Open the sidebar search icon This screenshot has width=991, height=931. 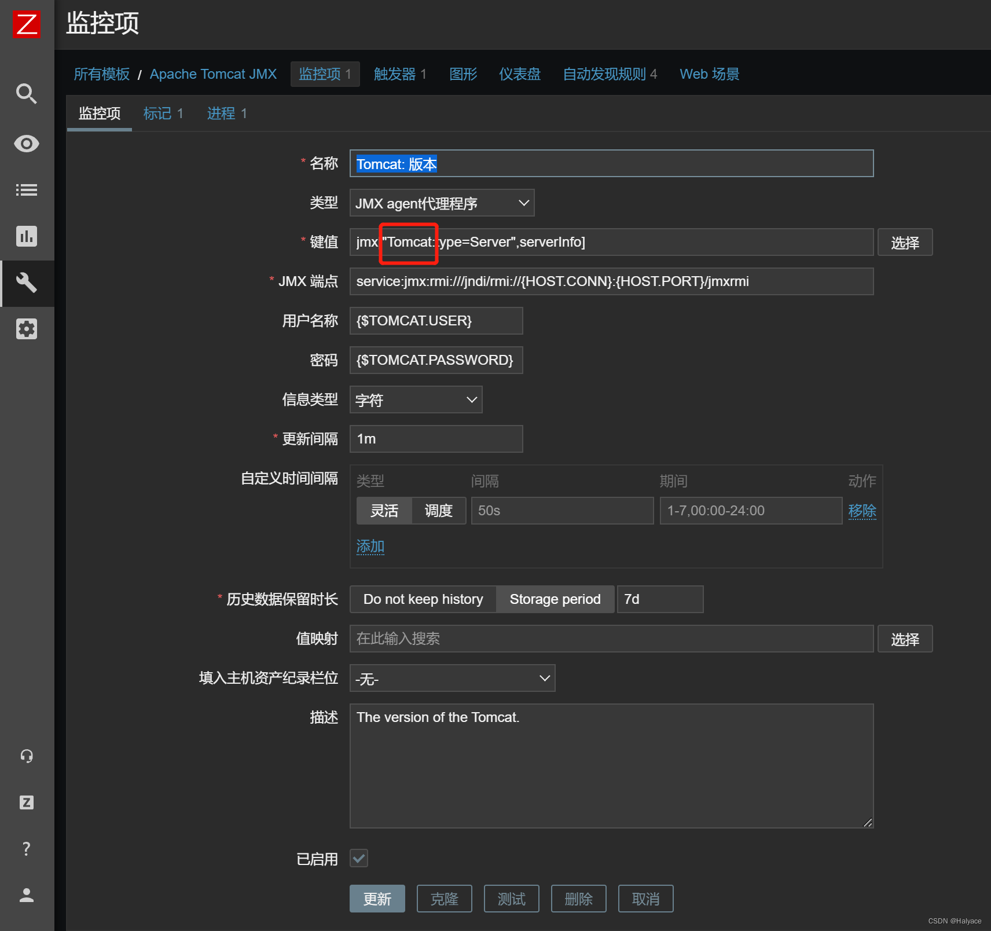(x=27, y=93)
